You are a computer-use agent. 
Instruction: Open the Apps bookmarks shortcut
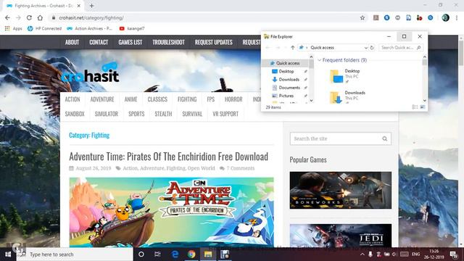(14, 28)
